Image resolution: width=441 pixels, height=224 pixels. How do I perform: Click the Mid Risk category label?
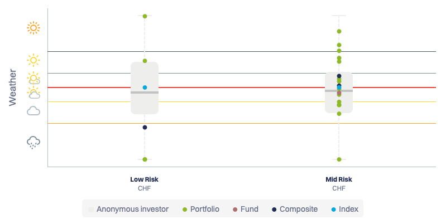(339, 179)
